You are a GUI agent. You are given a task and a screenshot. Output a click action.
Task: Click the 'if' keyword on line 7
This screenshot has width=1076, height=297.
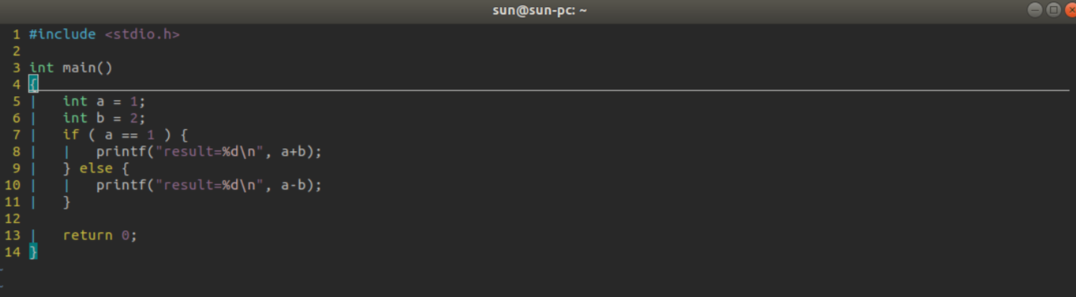pyautogui.click(x=71, y=135)
